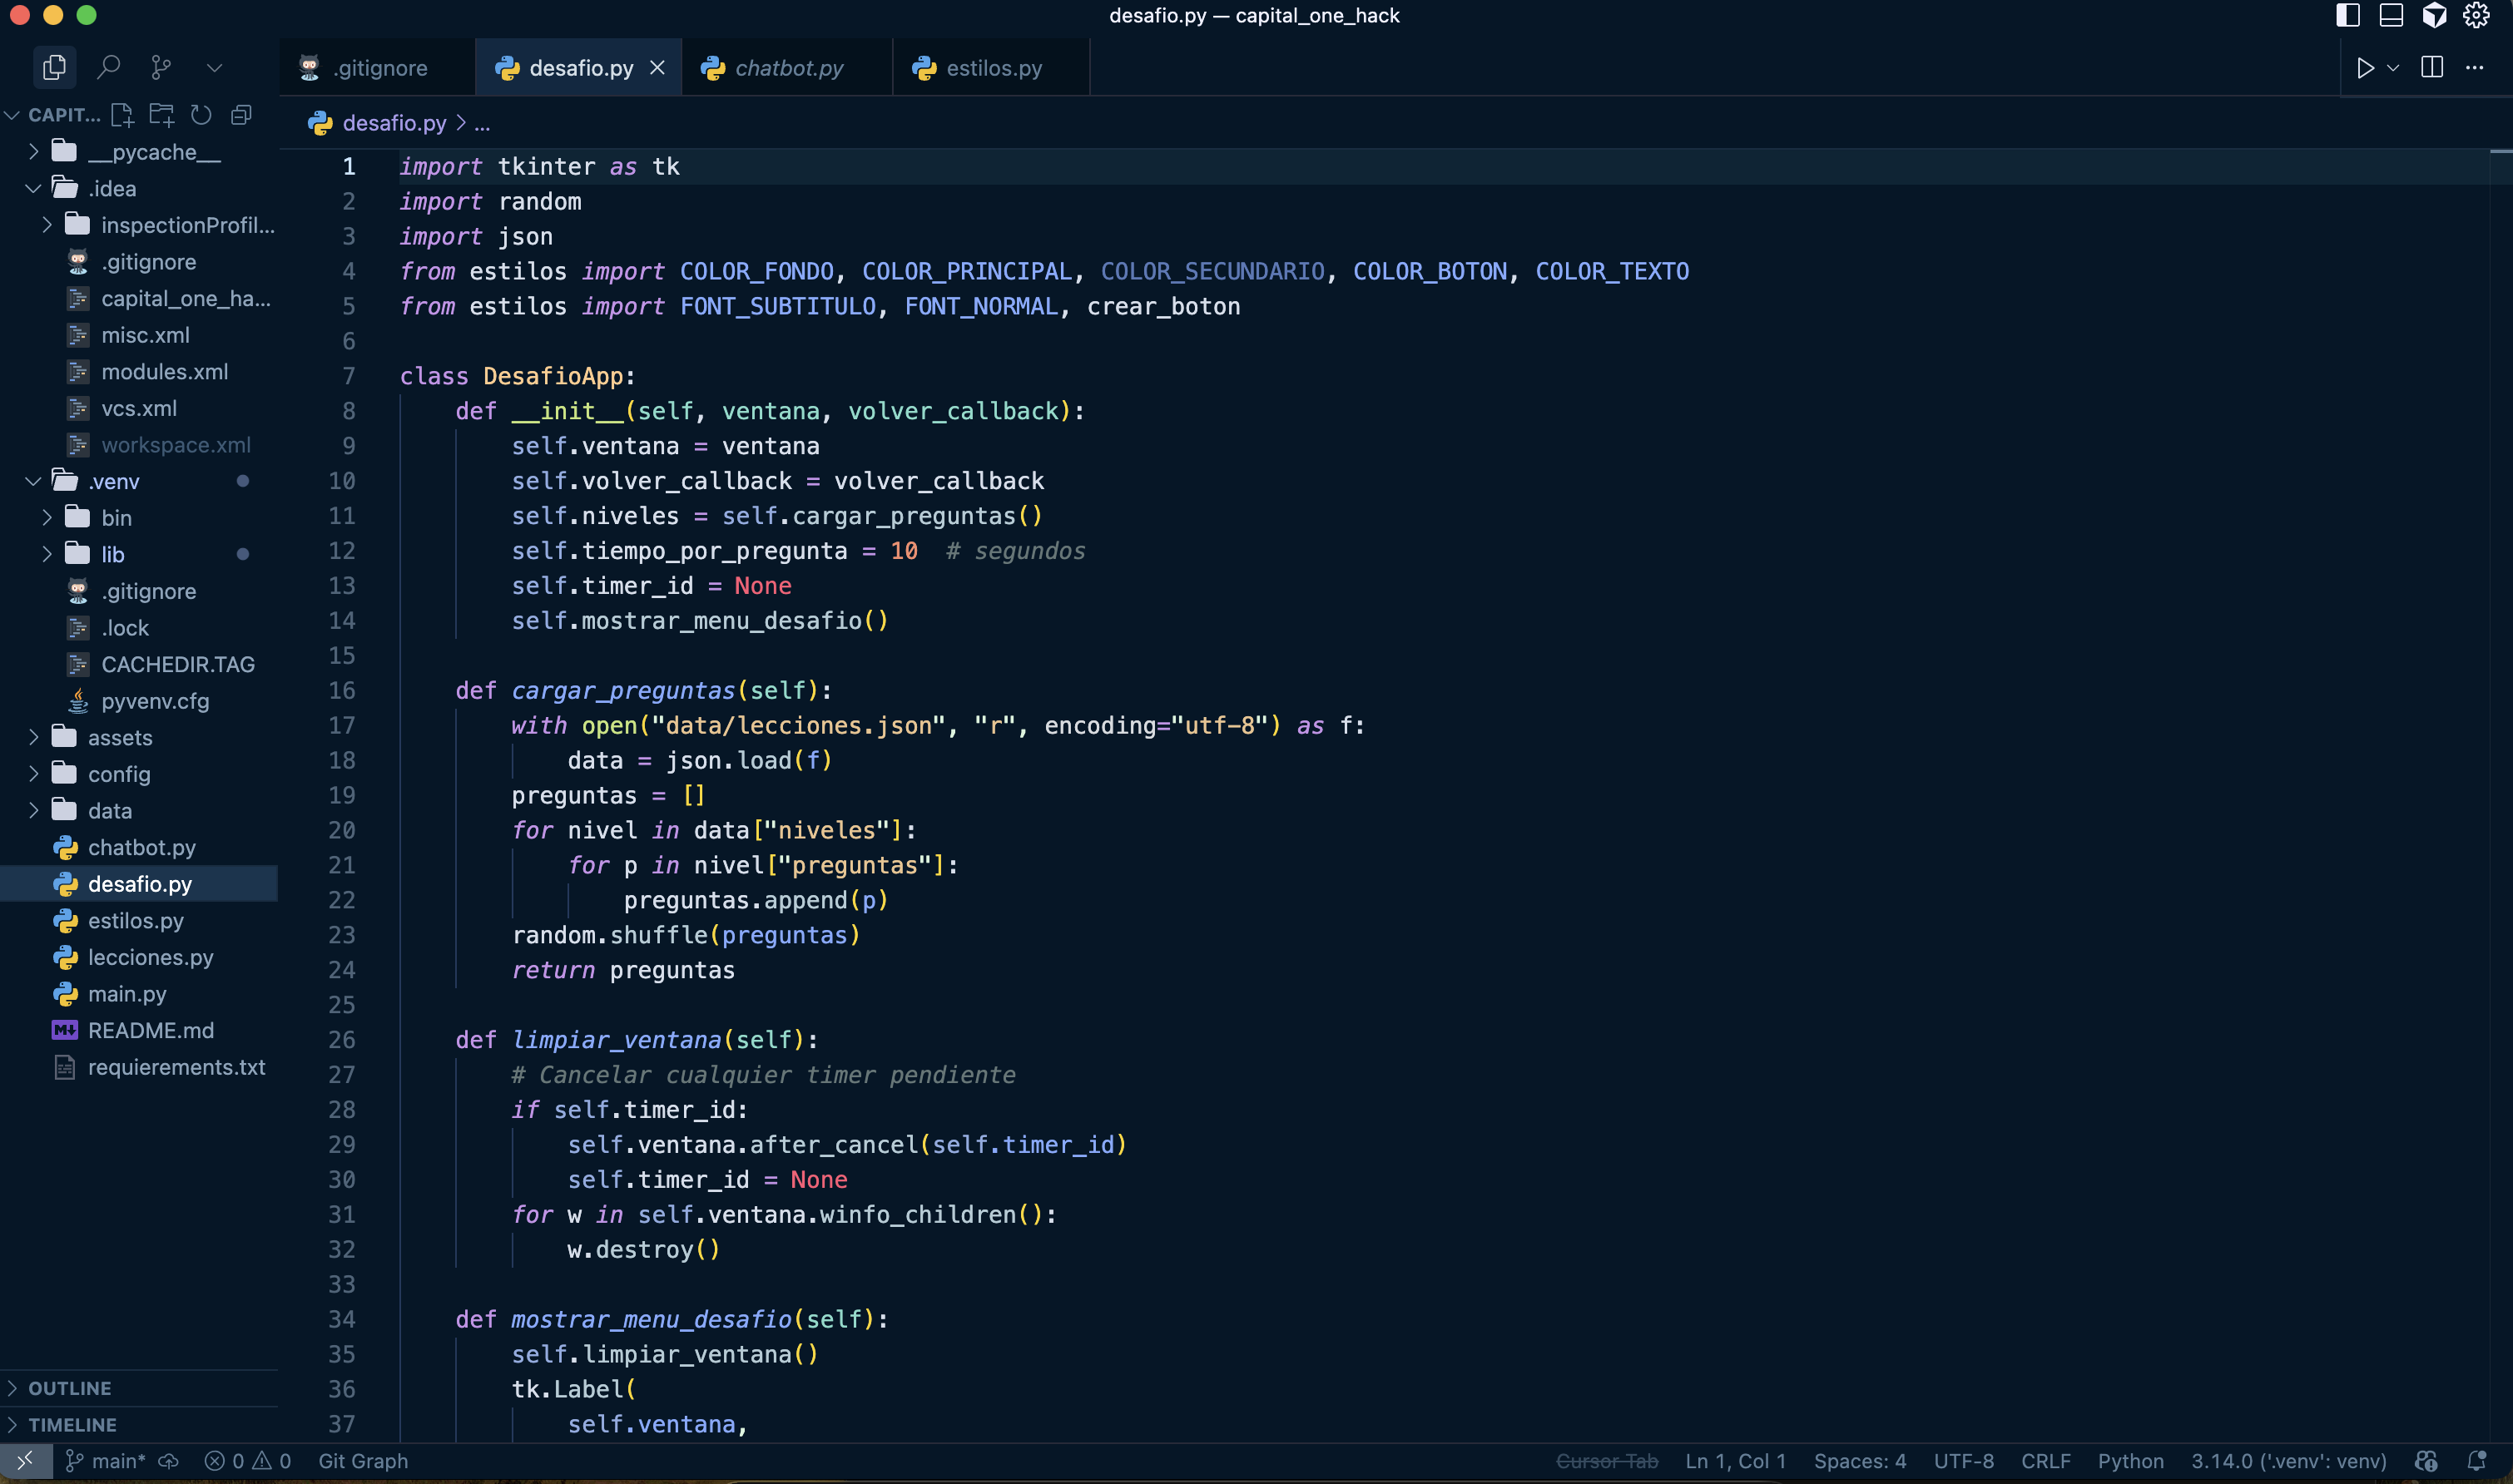The width and height of the screenshot is (2513, 1484).
Task: Collapse all folders in explorer
Action: (241, 115)
